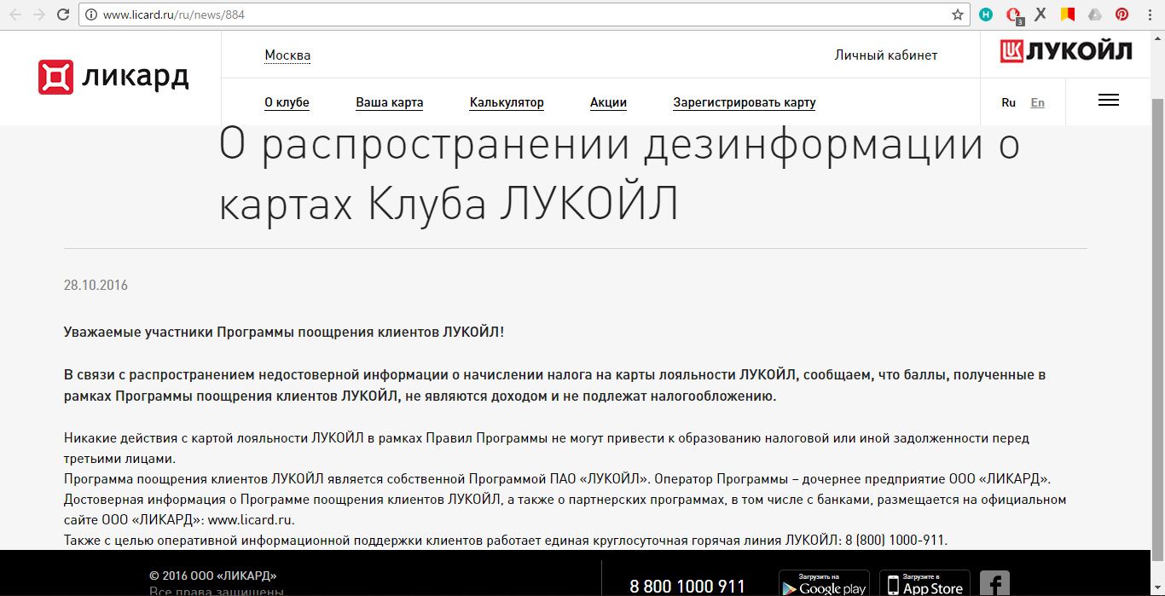1165x596 pixels.
Task: Click the X extension icon in toolbar
Action: click(x=1040, y=14)
